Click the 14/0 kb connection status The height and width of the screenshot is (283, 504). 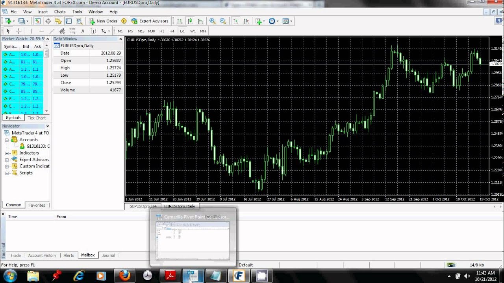476,265
